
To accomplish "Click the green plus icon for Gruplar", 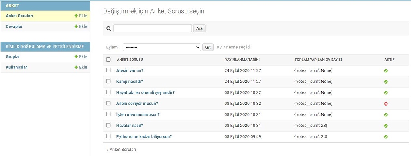I will click(x=76, y=56).
